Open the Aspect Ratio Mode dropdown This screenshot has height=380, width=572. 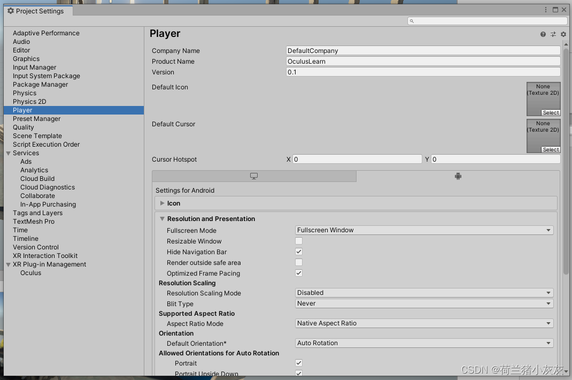tap(424, 323)
